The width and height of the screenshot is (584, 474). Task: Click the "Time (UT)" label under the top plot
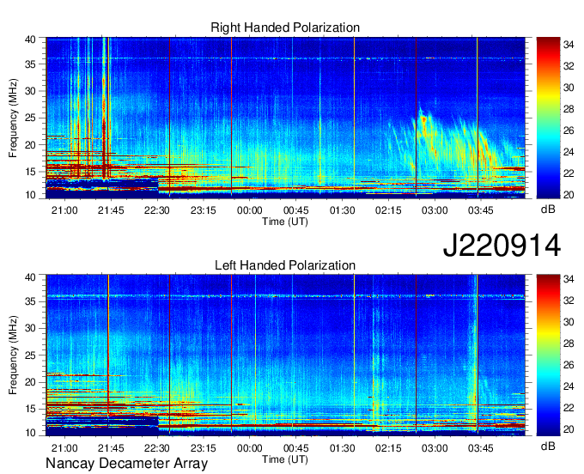point(285,222)
